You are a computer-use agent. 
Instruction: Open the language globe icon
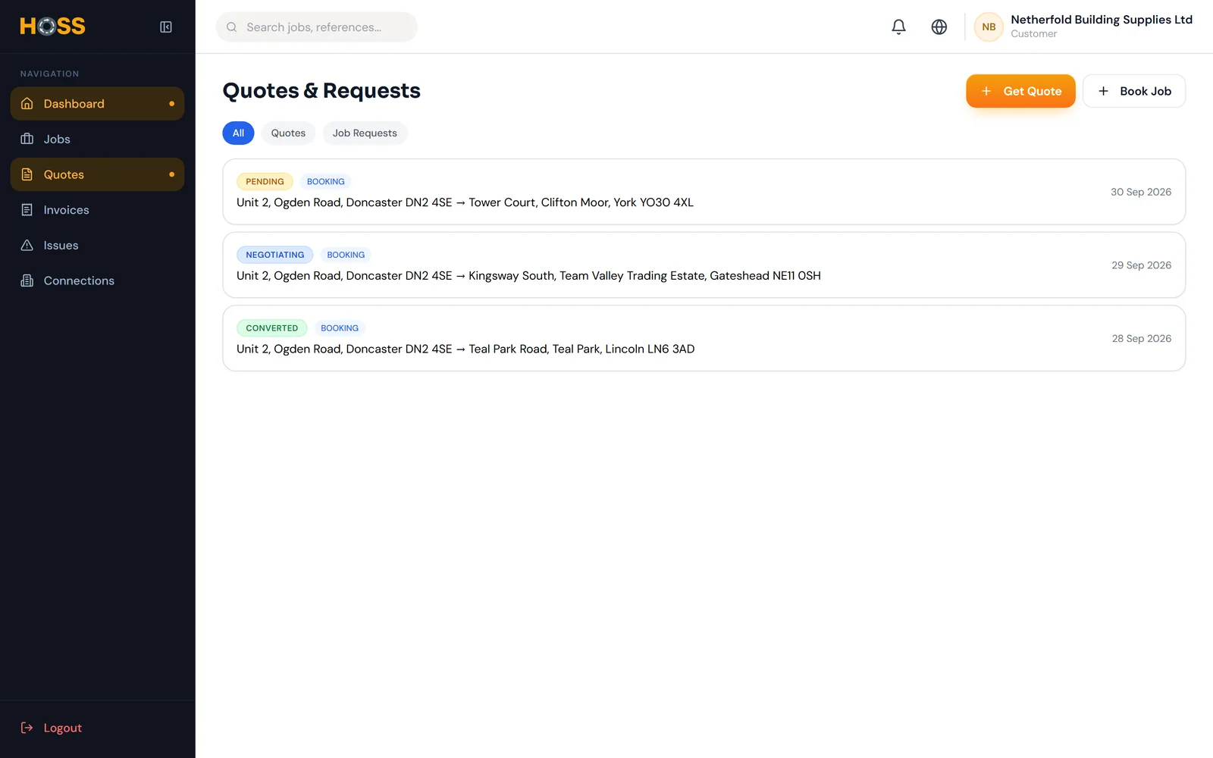click(939, 27)
